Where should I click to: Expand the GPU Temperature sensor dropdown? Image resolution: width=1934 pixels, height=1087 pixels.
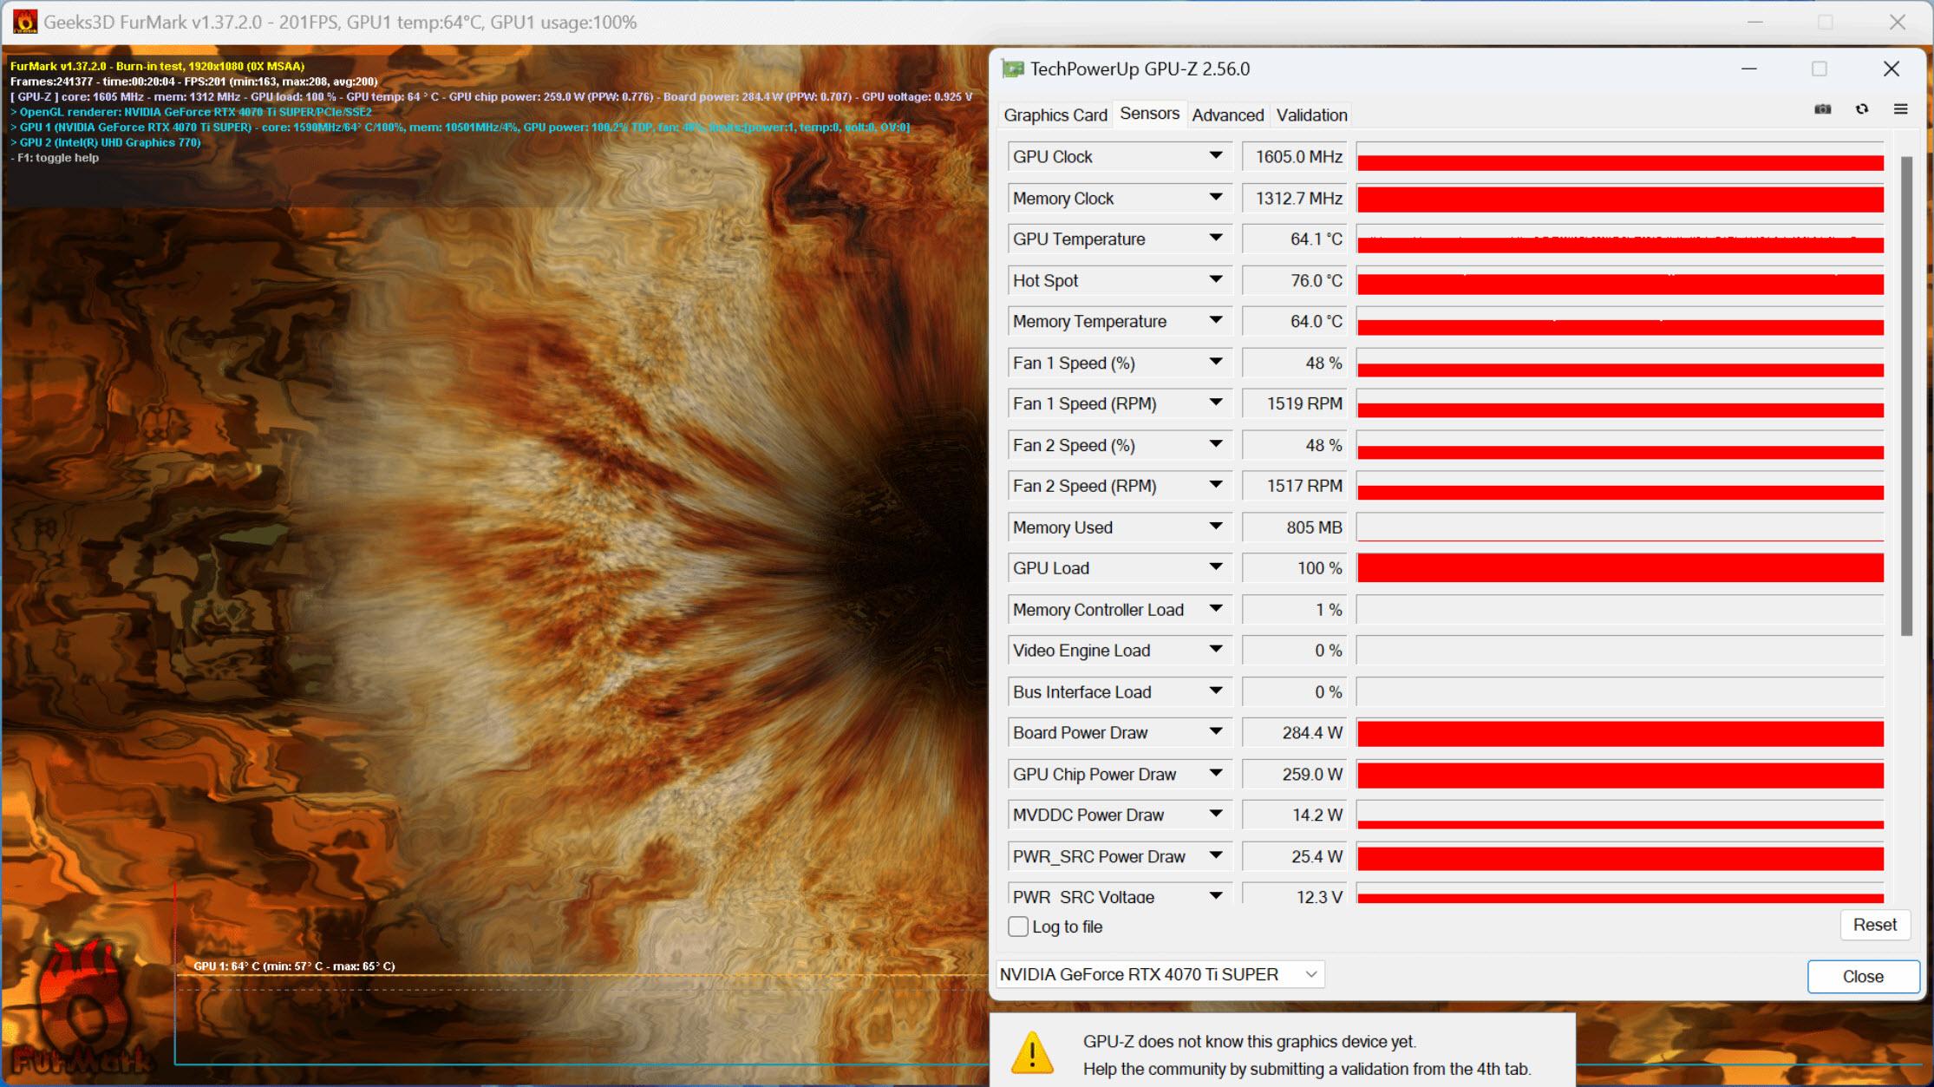coord(1218,239)
